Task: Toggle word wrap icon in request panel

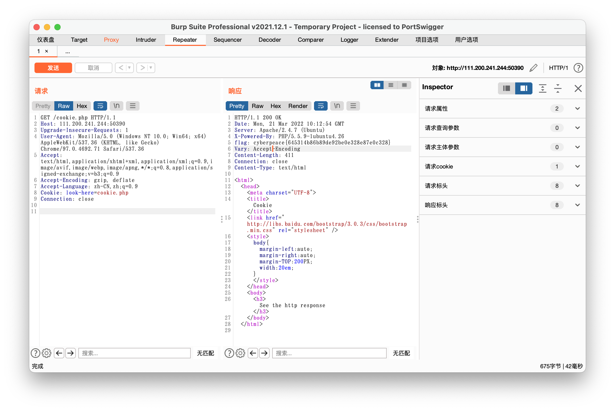Action: (100, 106)
